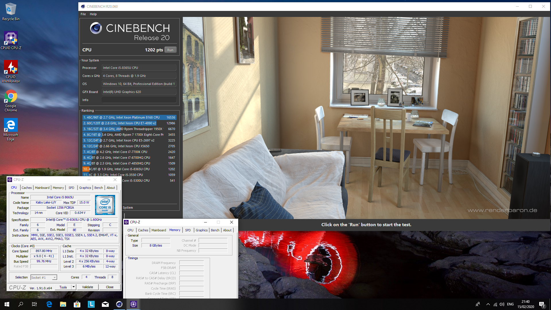Open CPUID CPU-Z desktop shortcut
This screenshot has width=551, height=310.
pyautogui.click(x=11, y=40)
